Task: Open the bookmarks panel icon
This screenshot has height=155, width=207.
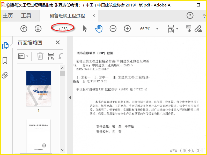Action: point(5,61)
